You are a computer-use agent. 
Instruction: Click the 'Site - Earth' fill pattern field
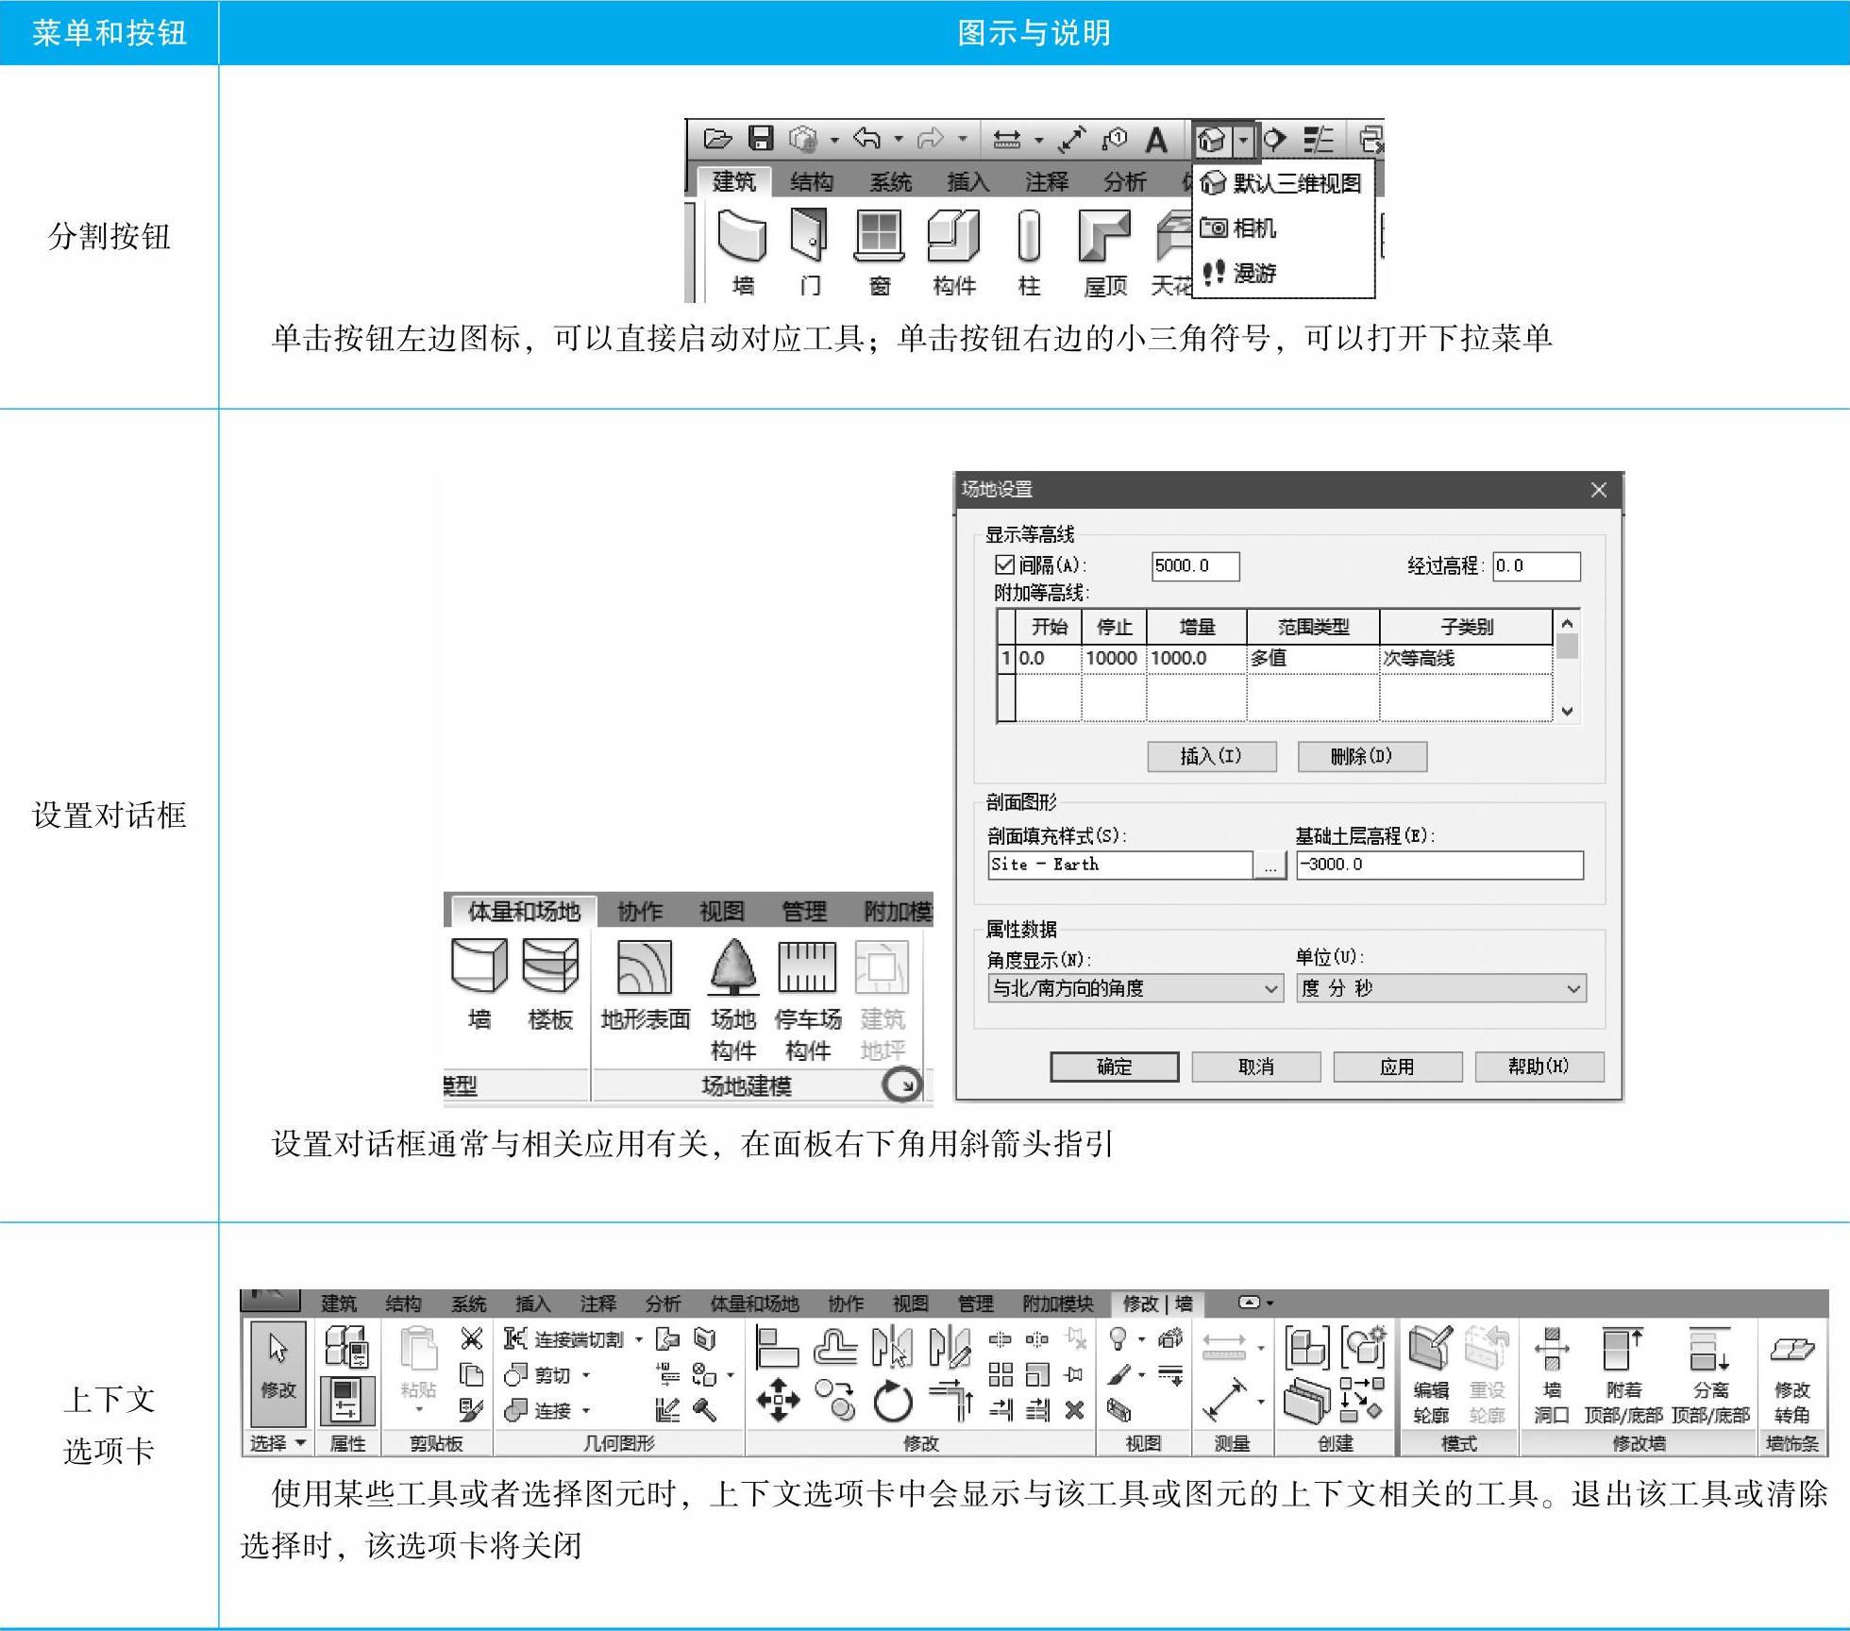(x=1120, y=865)
